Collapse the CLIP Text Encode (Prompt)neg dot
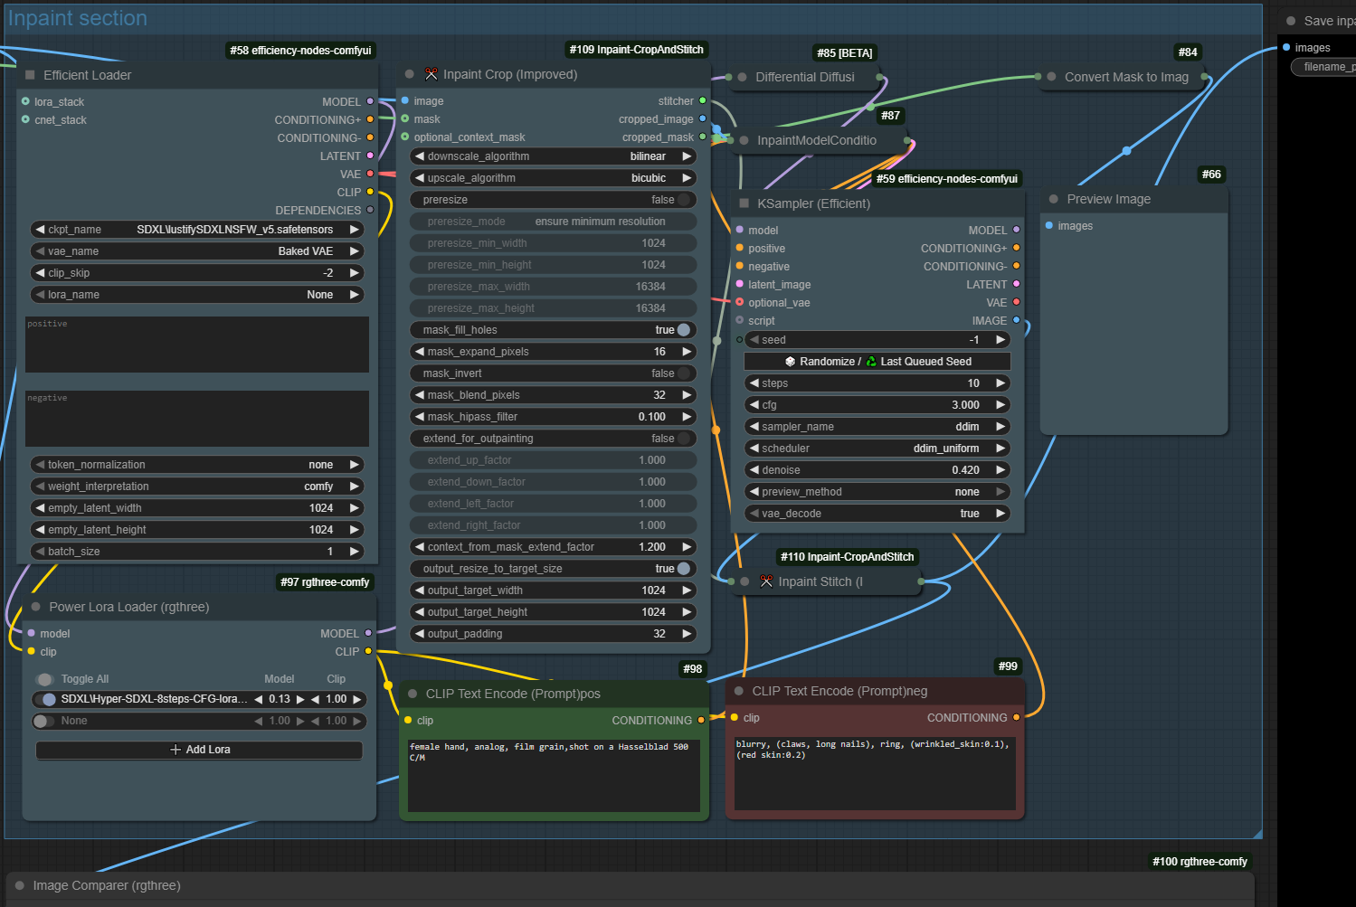The height and width of the screenshot is (907, 1356). tap(739, 691)
